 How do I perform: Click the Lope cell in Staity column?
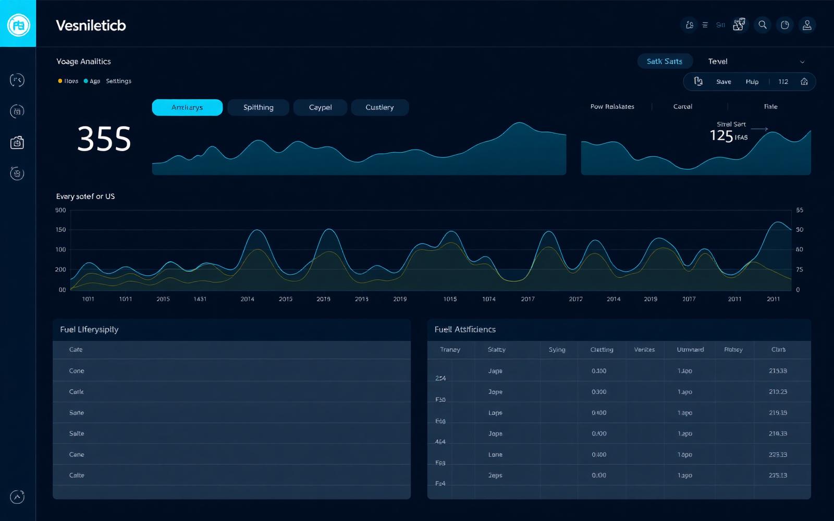pos(495,413)
